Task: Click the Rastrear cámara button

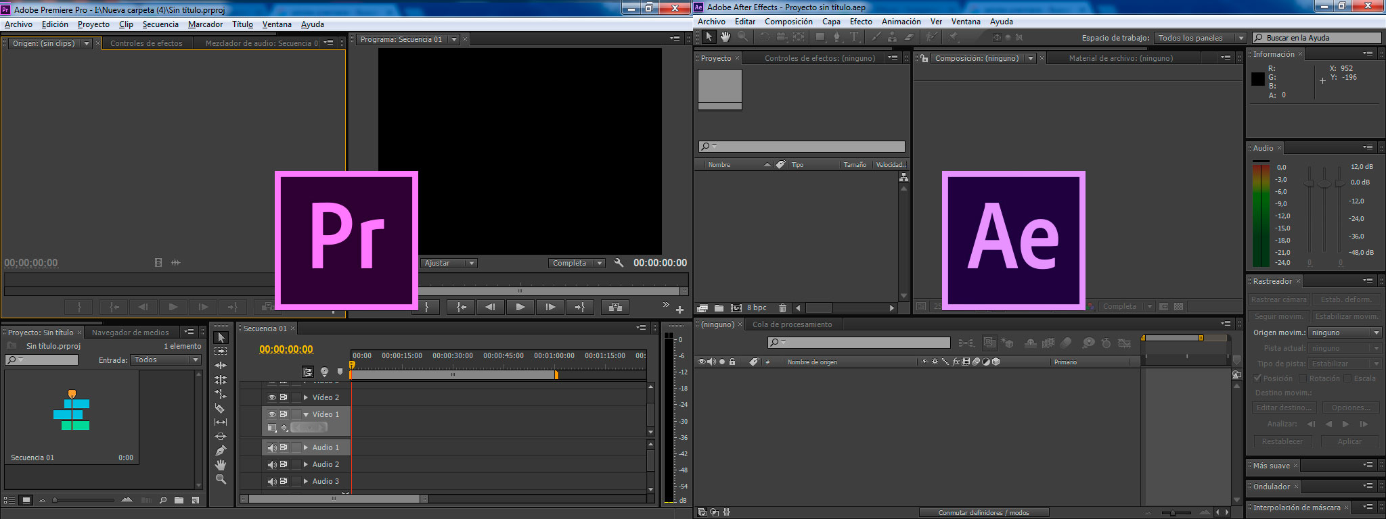Action: 1279,299
